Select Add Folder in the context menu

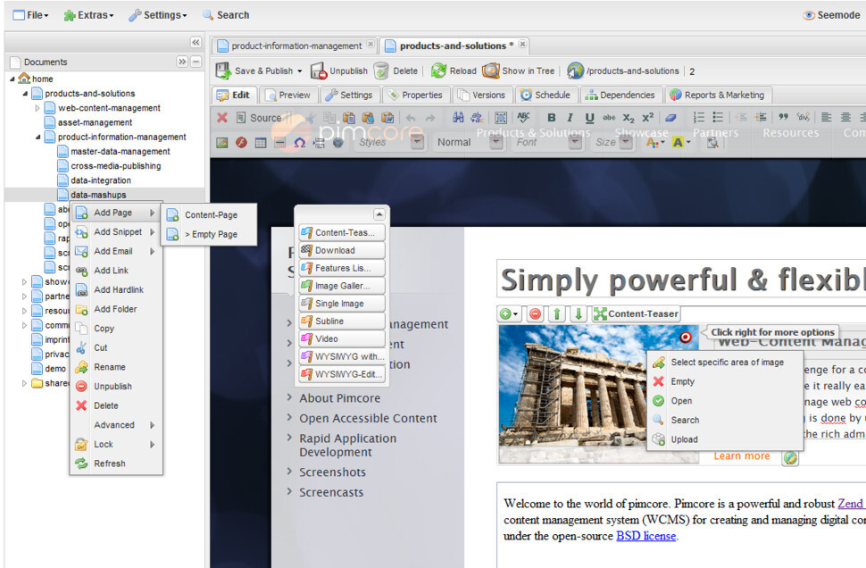tap(115, 309)
